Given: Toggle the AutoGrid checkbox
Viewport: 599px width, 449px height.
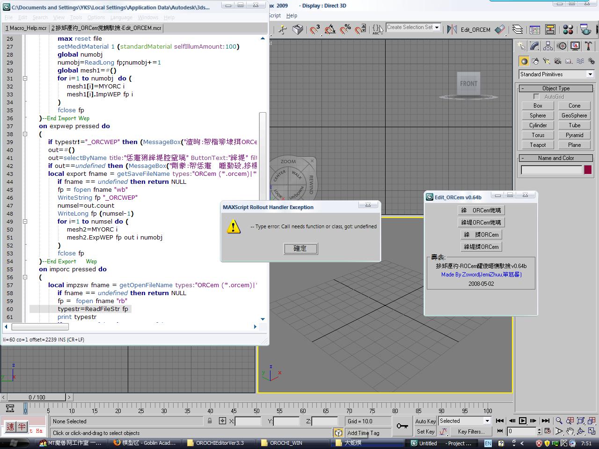Looking at the screenshot, I should pos(536,97).
